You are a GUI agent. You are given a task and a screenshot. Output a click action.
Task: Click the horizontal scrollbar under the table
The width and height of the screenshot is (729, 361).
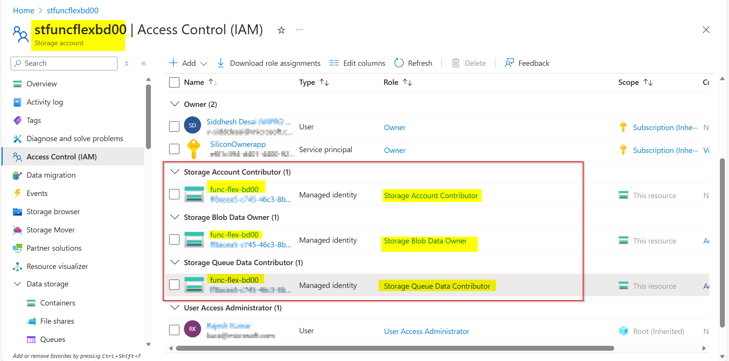(395, 348)
